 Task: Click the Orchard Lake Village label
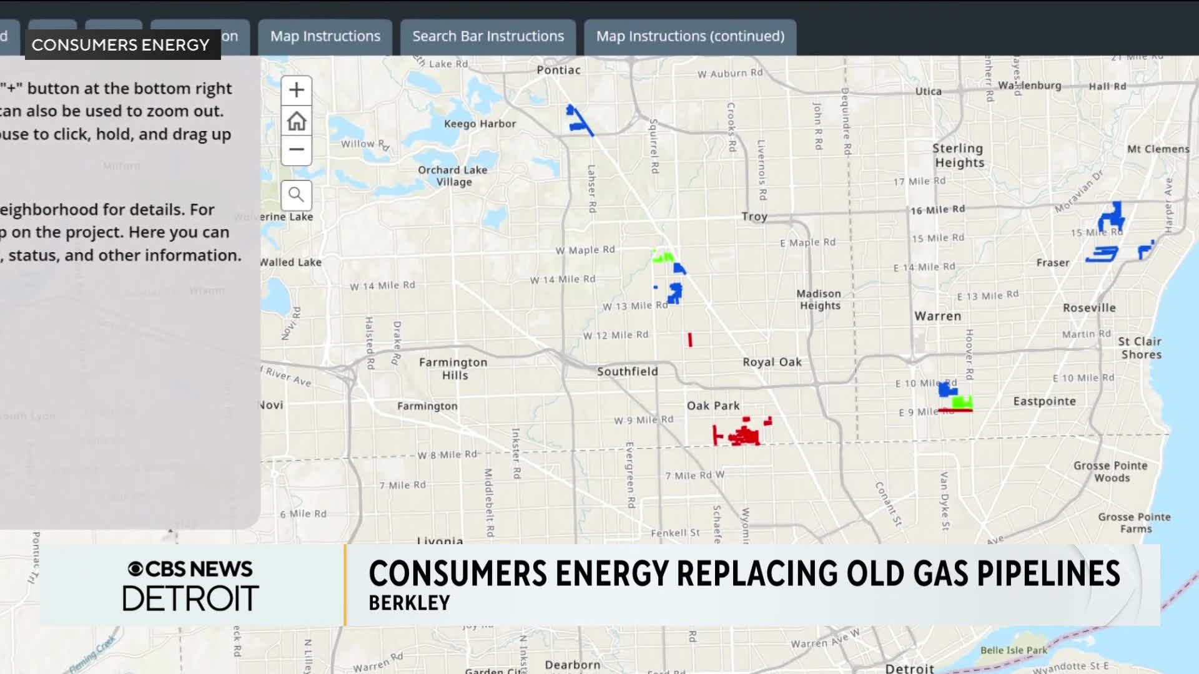(x=453, y=176)
